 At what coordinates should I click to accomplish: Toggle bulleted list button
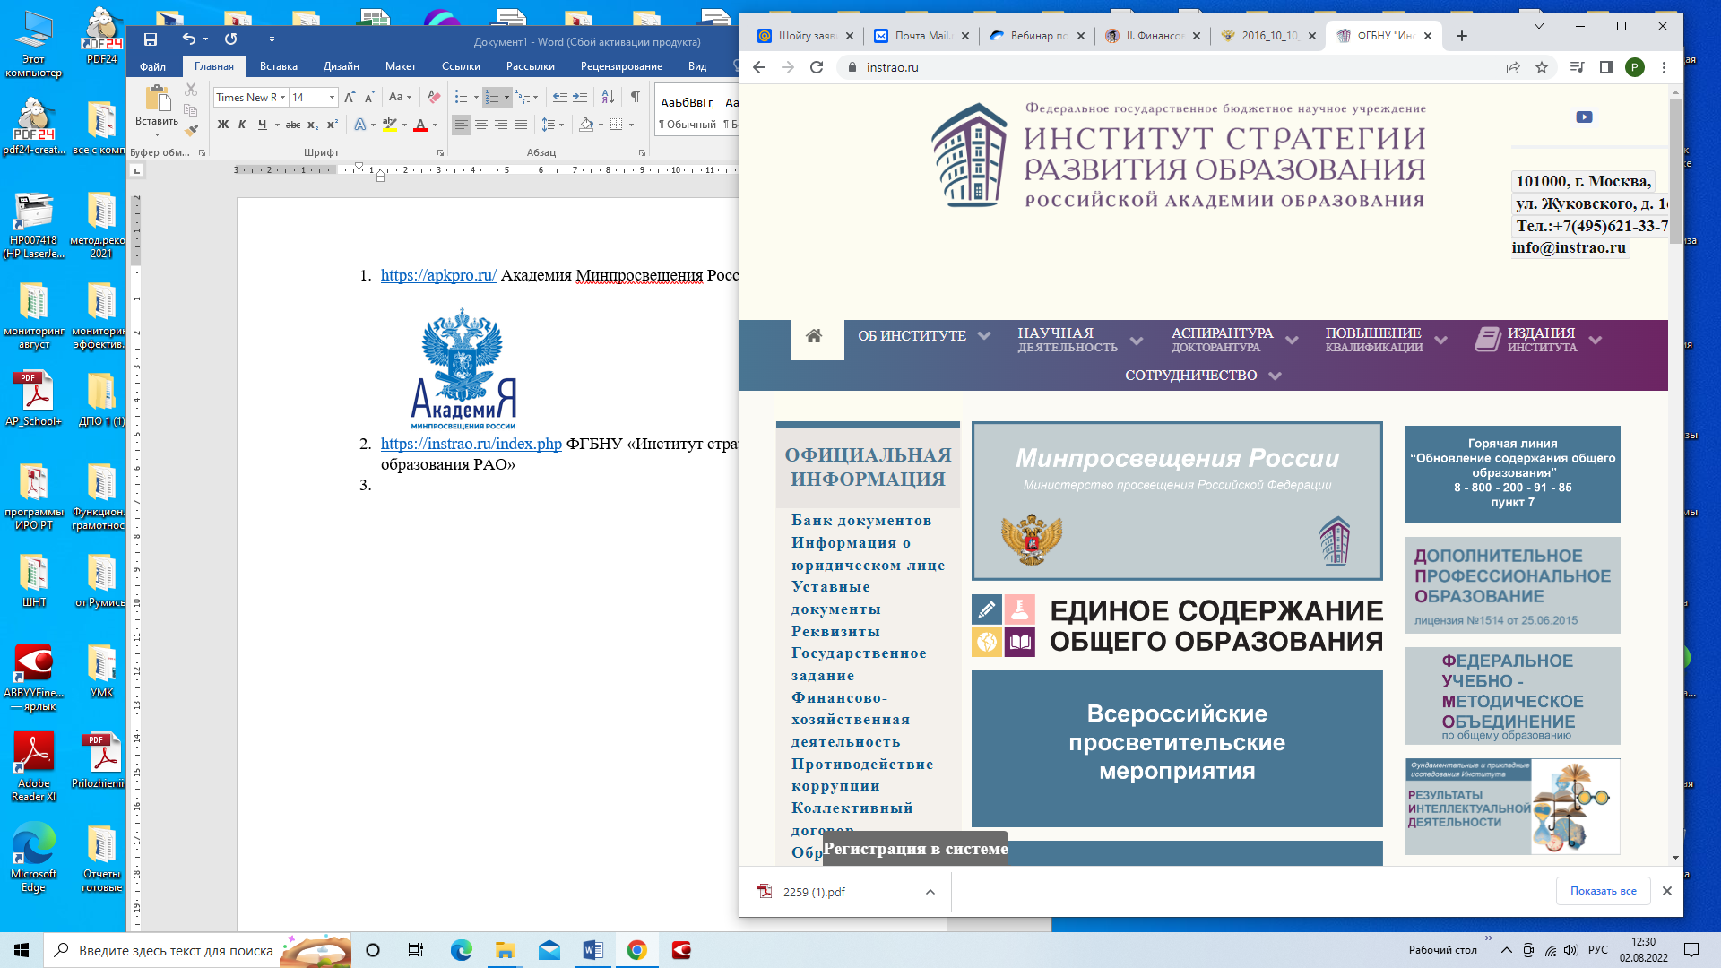click(461, 97)
